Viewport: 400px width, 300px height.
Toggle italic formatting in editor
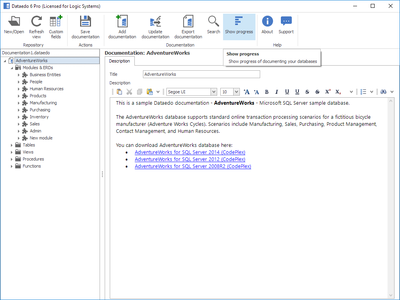[277, 92]
